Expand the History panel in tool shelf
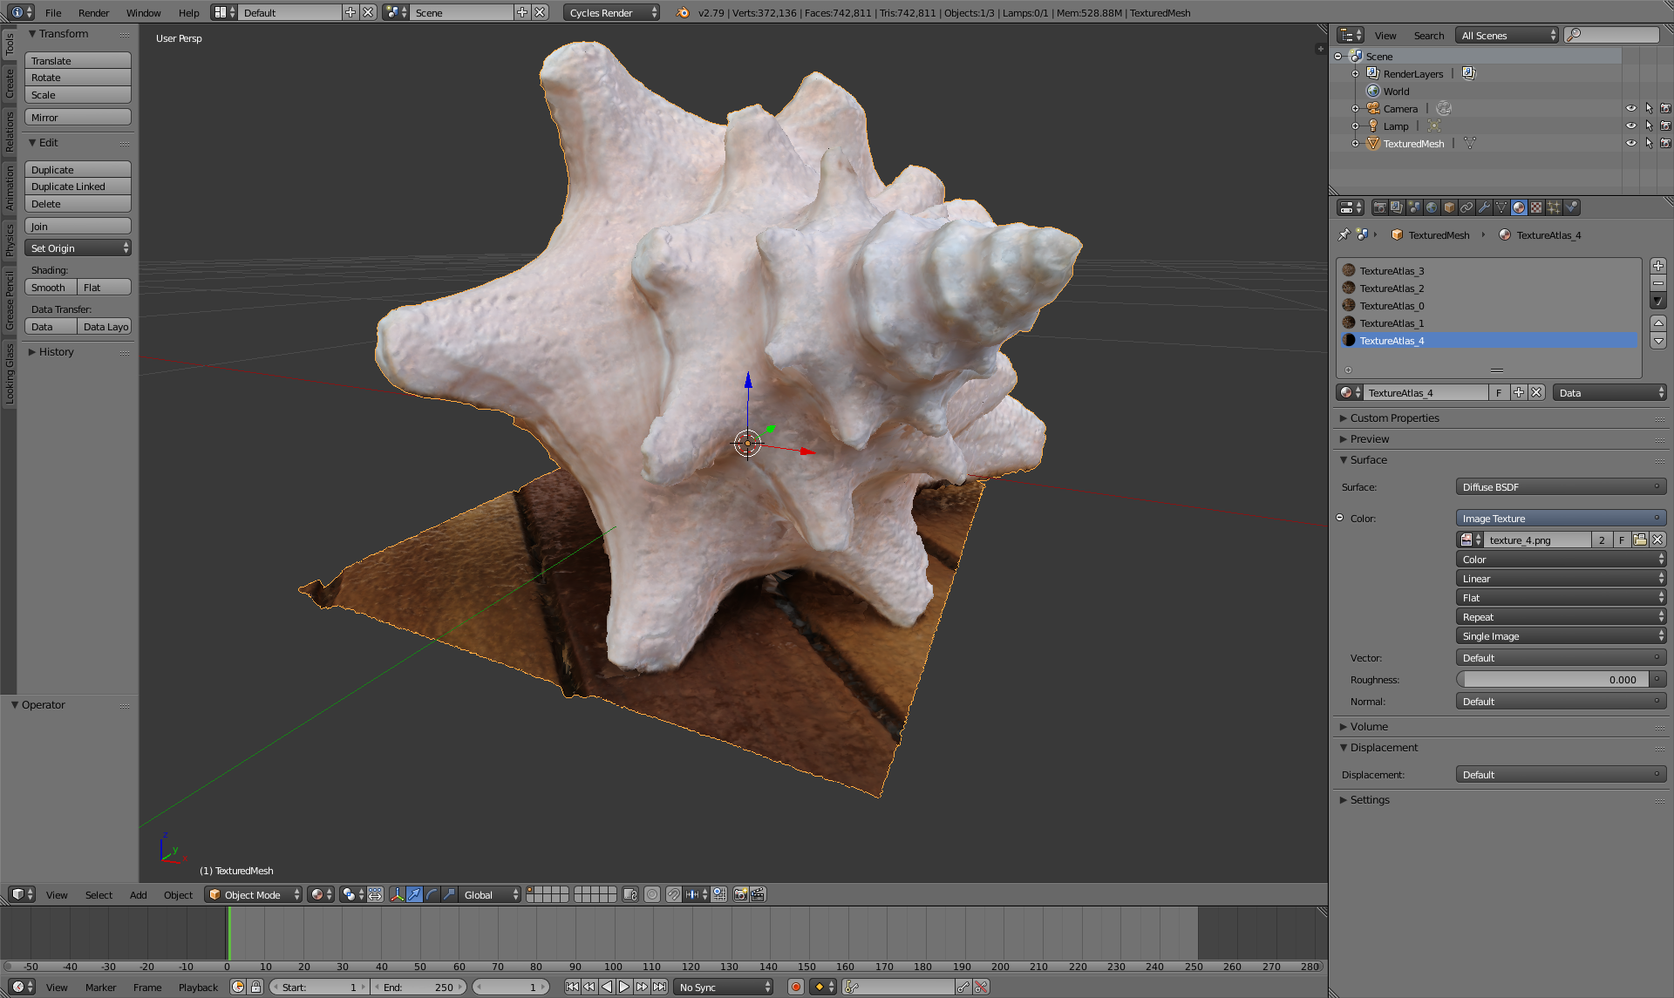 51,351
